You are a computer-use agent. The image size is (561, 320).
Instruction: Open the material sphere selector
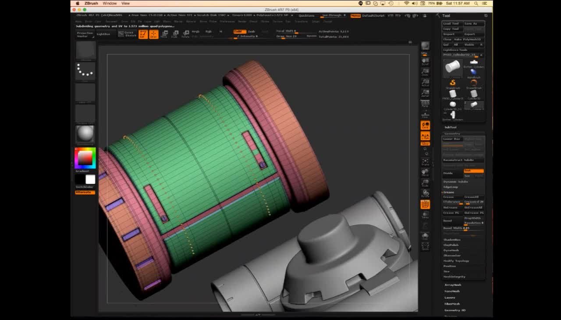point(85,135)
